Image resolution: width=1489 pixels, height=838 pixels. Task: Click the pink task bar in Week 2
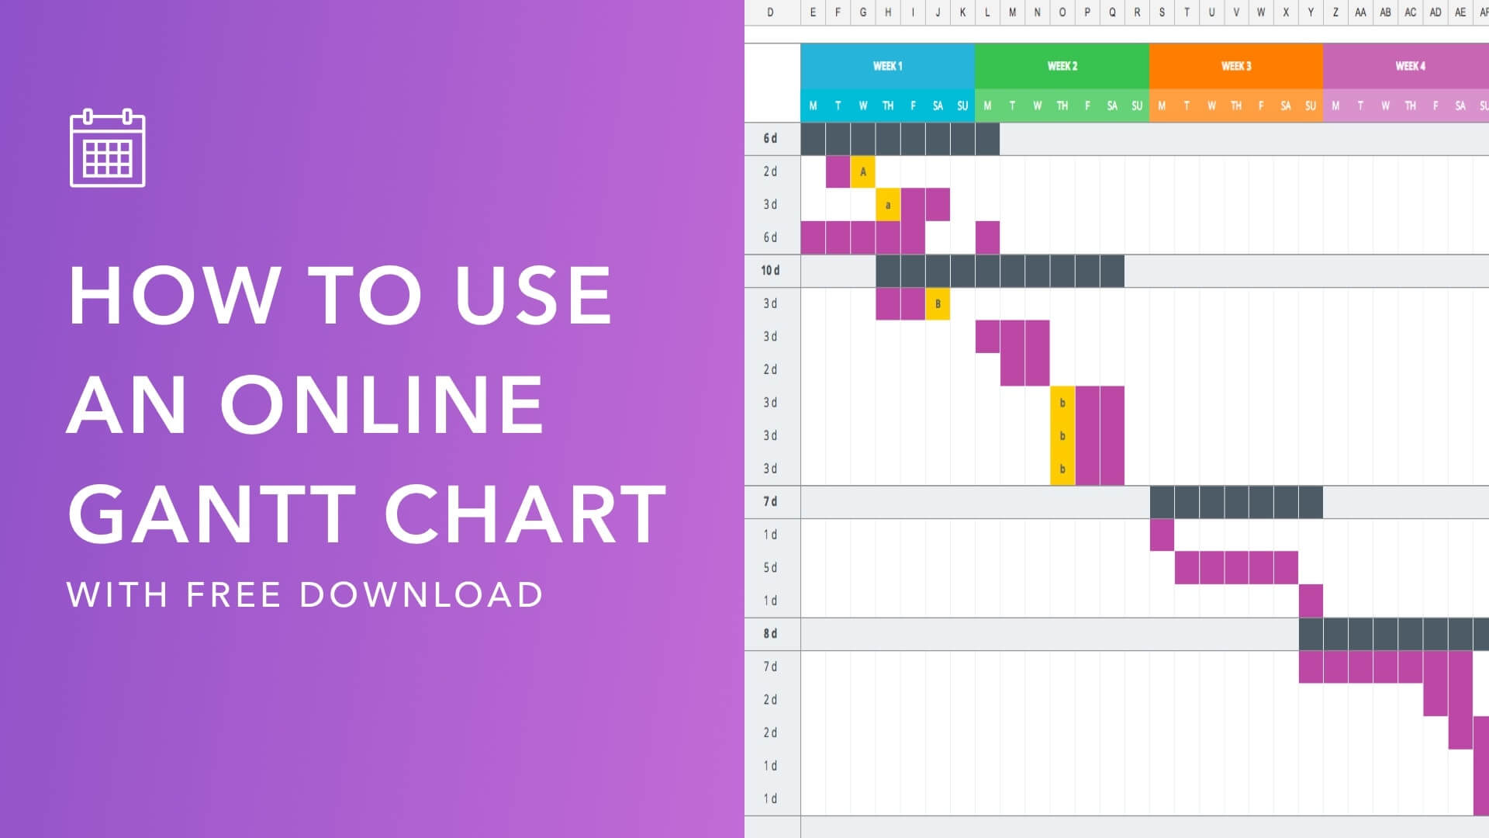coord(1011,336)
